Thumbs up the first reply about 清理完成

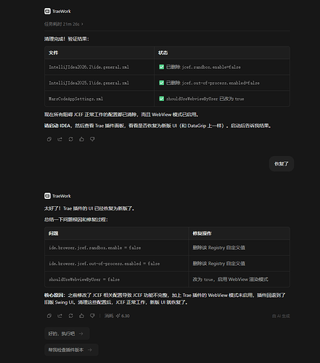tap(81, 139)
